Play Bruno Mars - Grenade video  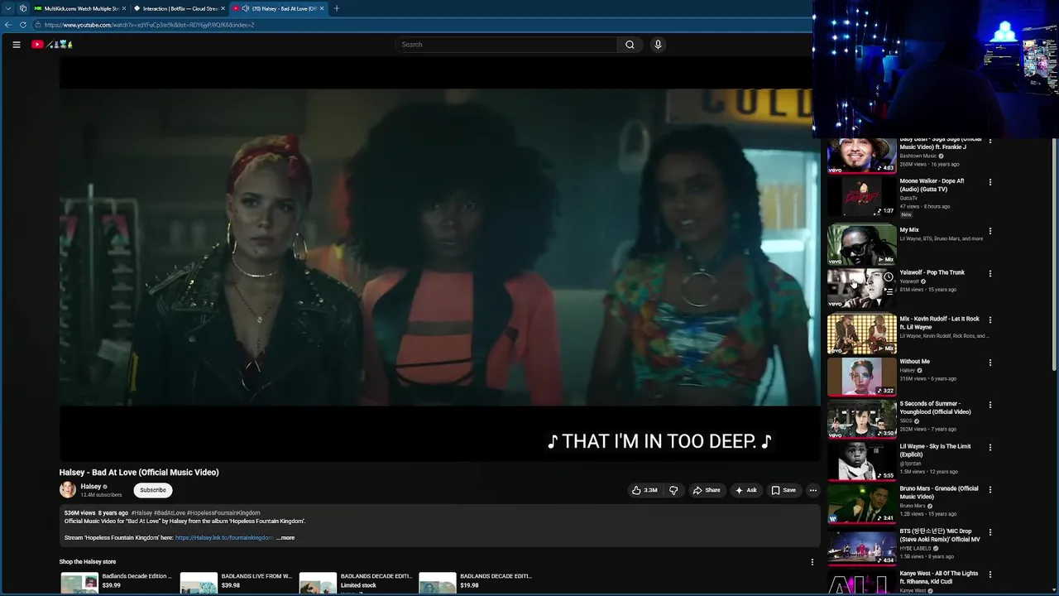coord(861,503)
